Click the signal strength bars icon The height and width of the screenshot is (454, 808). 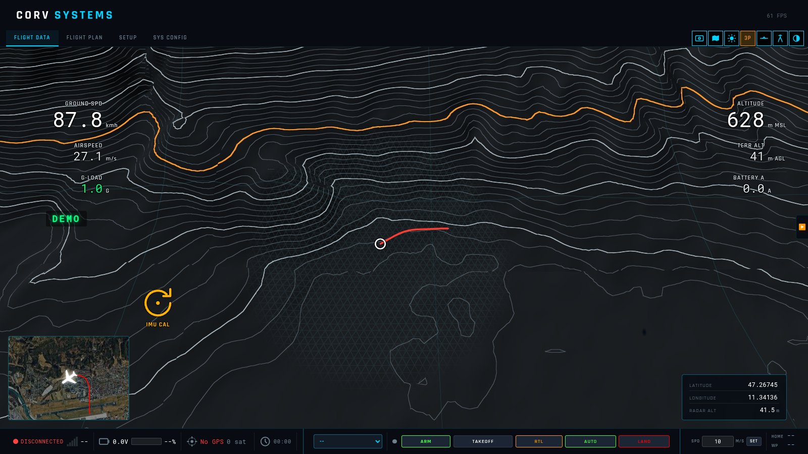73,441
